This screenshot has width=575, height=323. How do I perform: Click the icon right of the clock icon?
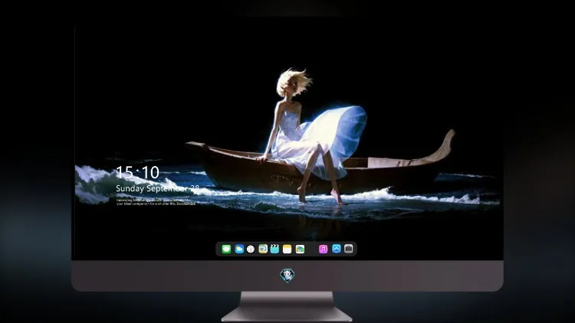click(x=263, y=249)
